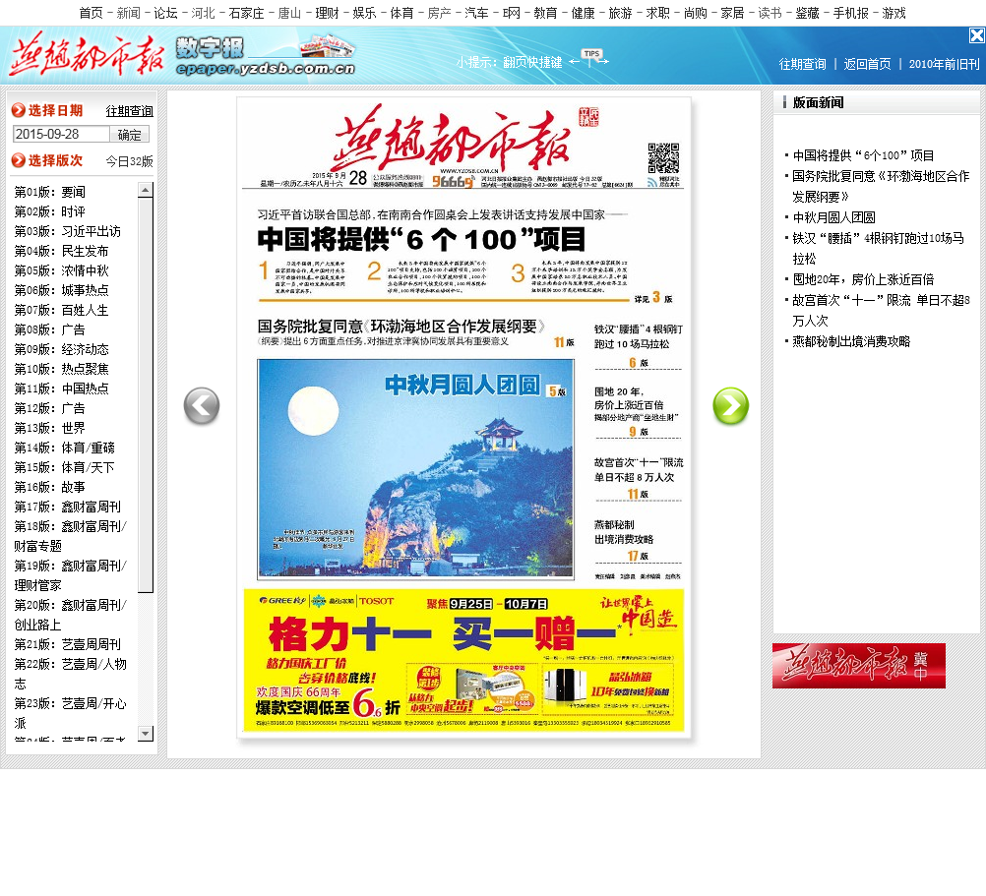This screenshot has width=986, height=896.
Task: Go to the next page with the green arrow
Action: [x=731, y=406]
